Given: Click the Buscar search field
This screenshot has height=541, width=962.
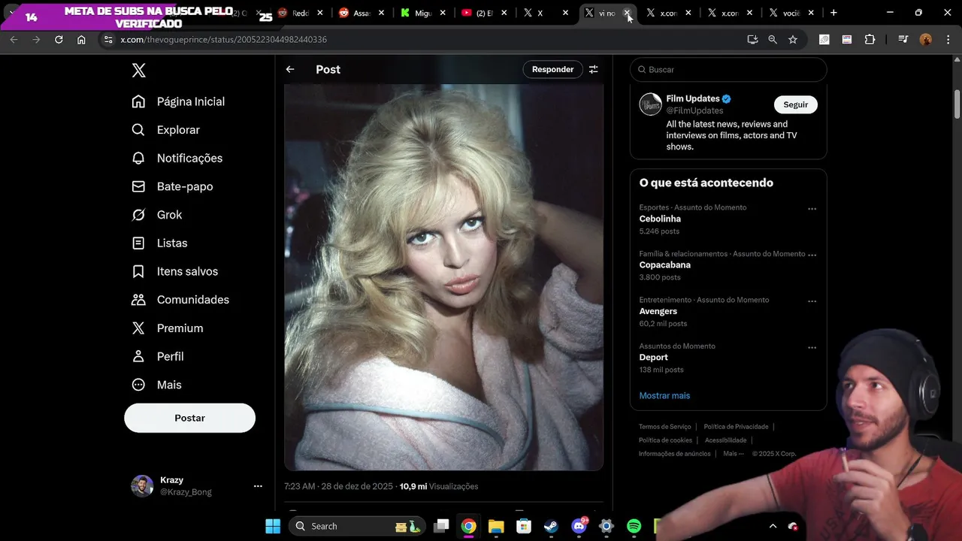Looking at the screenshot, I should (x=728, y=69).
